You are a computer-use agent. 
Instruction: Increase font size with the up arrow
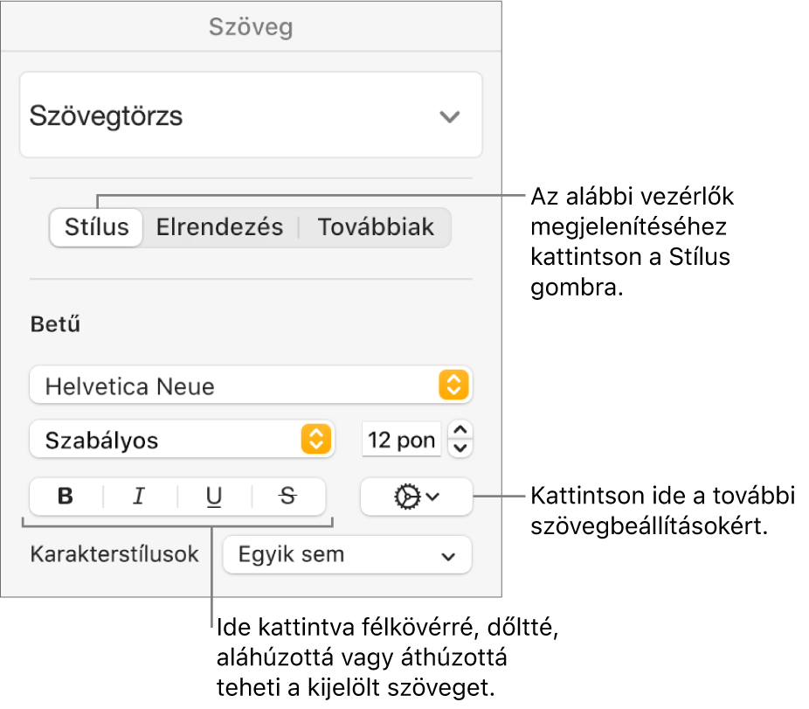(x=460, y=430)
